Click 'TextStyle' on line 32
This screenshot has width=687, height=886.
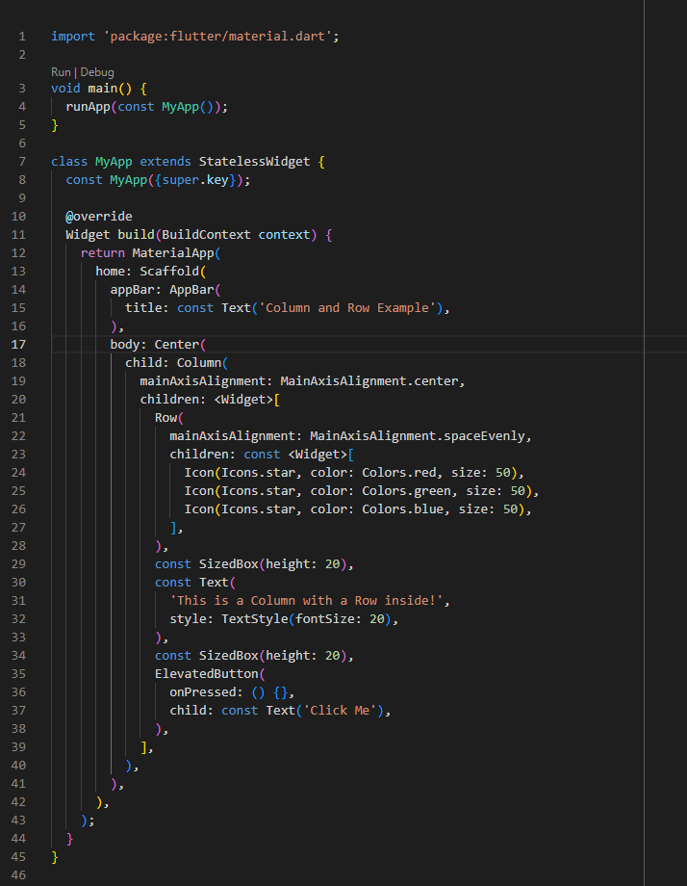tap(255, 618)
